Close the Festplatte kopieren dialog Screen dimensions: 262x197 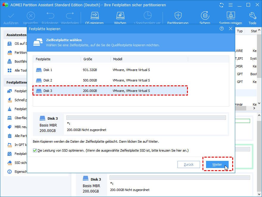tap(230, 29)
